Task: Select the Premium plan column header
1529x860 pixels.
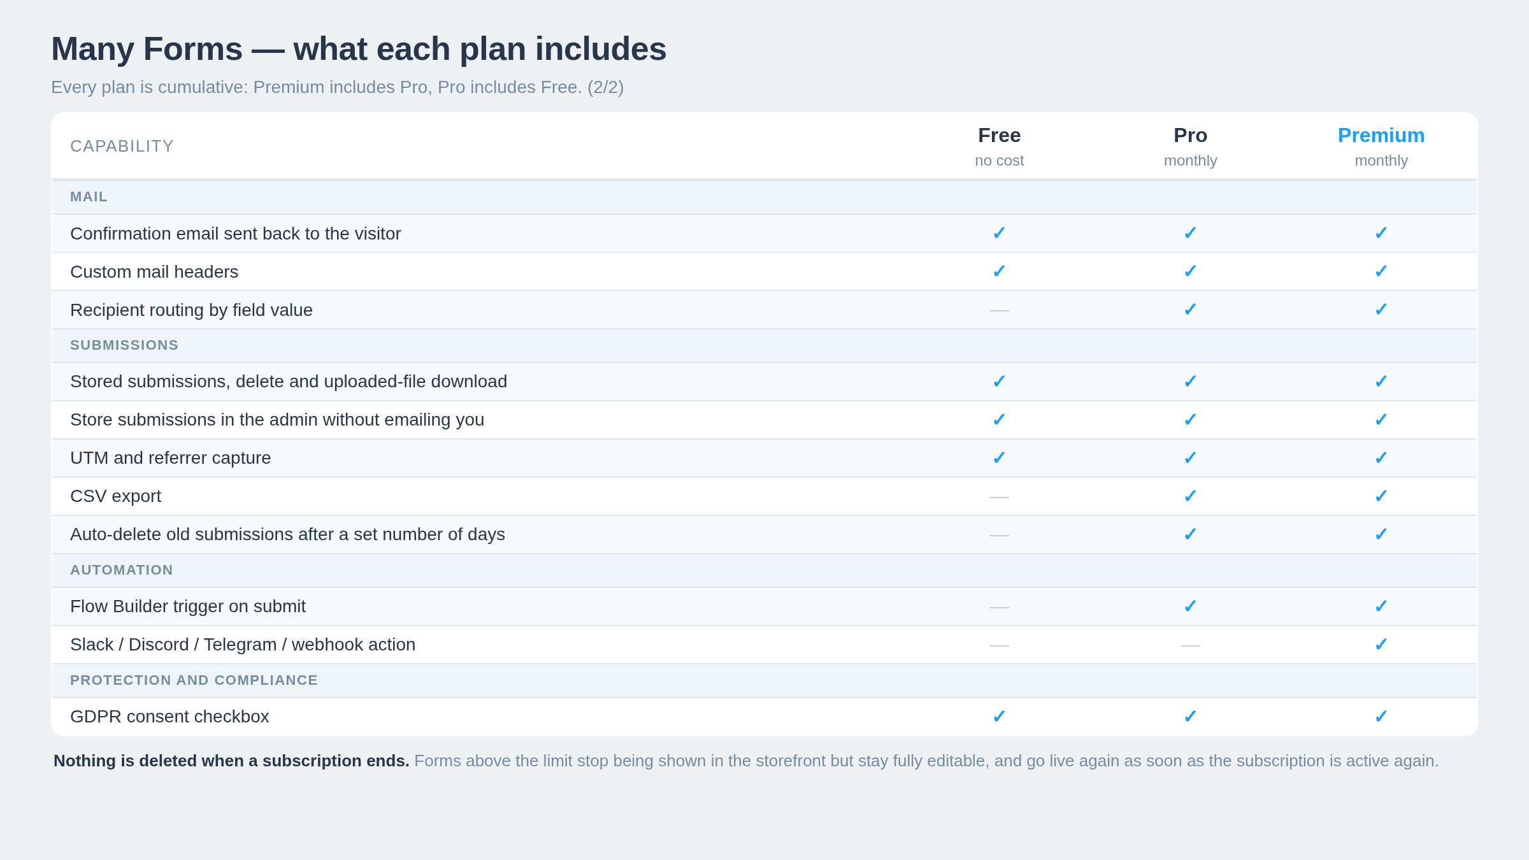Action: coord(1381,147)
